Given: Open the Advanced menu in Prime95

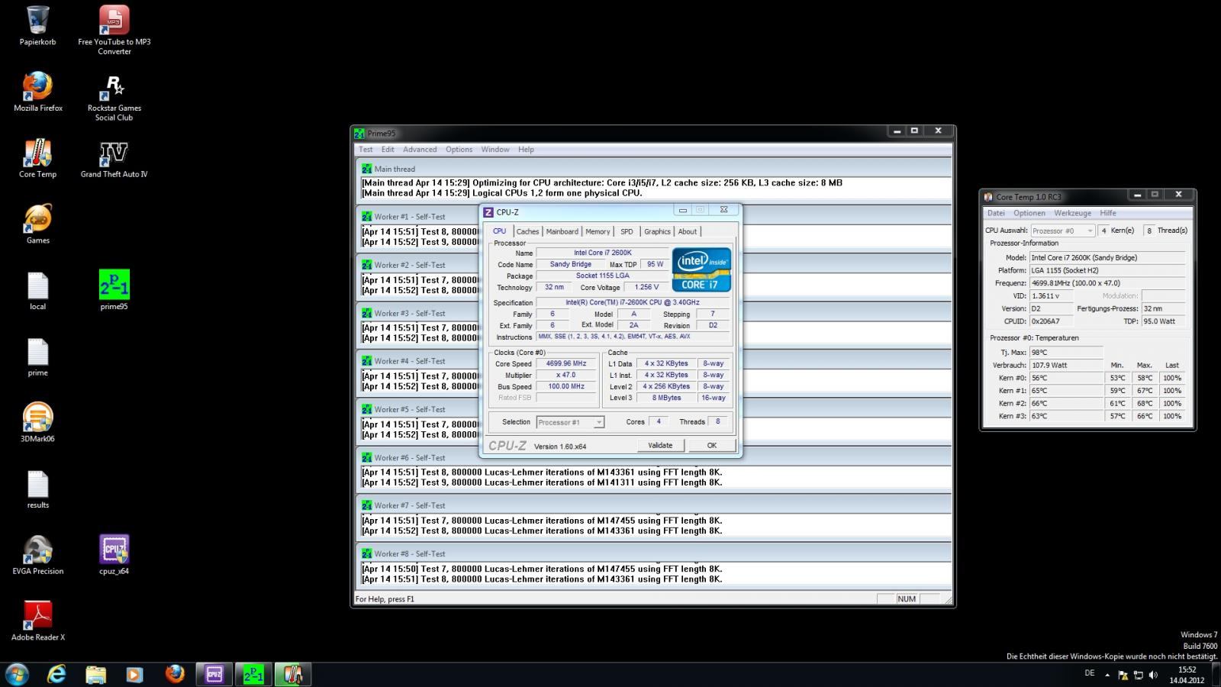Looking at the screenshot, I should (x=420, y=150).
